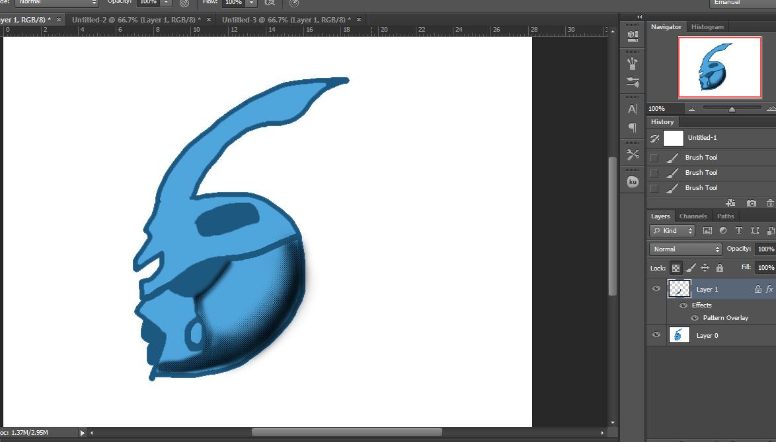The image size is (776, 442).
Task: Open the Flow percentage dropdown arrow
Action: [251, 3]
